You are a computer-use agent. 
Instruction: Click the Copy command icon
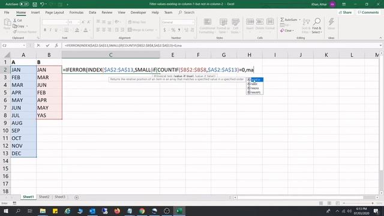[15, 26]
